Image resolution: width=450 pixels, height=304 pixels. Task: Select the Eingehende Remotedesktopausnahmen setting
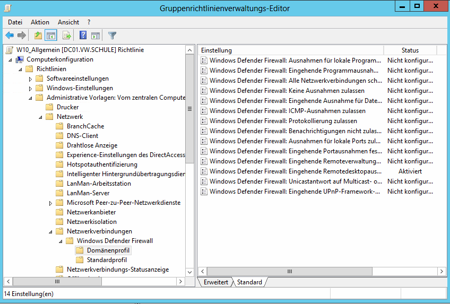pos(295,171)
